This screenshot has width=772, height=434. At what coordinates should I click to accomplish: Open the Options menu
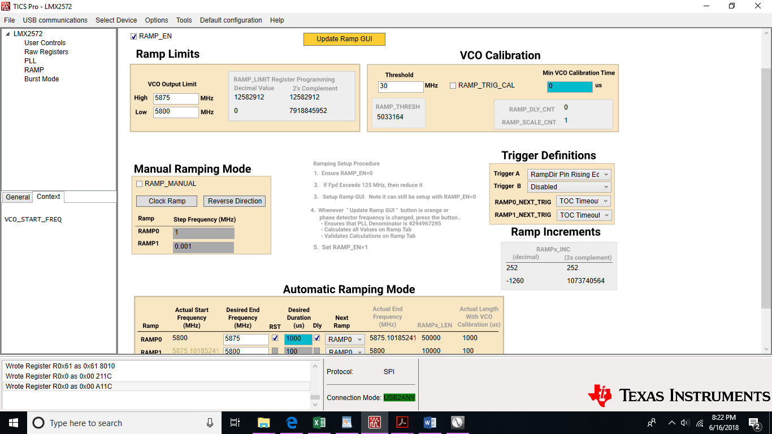click(157, 20)
